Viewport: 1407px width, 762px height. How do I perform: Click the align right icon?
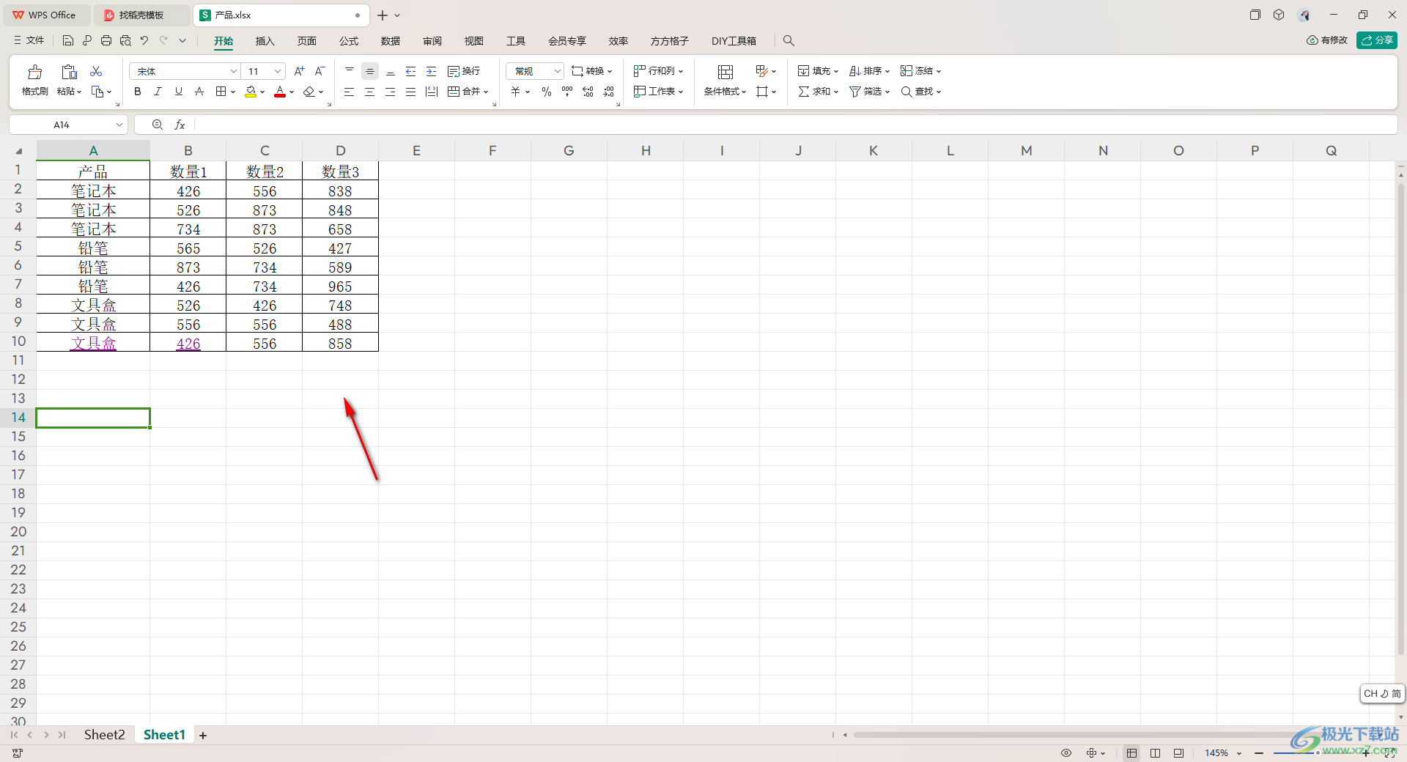tap(391, 92)
